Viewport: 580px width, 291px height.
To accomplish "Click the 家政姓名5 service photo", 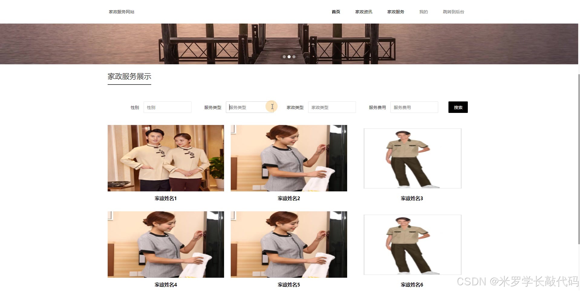I will tap(288, 245).
